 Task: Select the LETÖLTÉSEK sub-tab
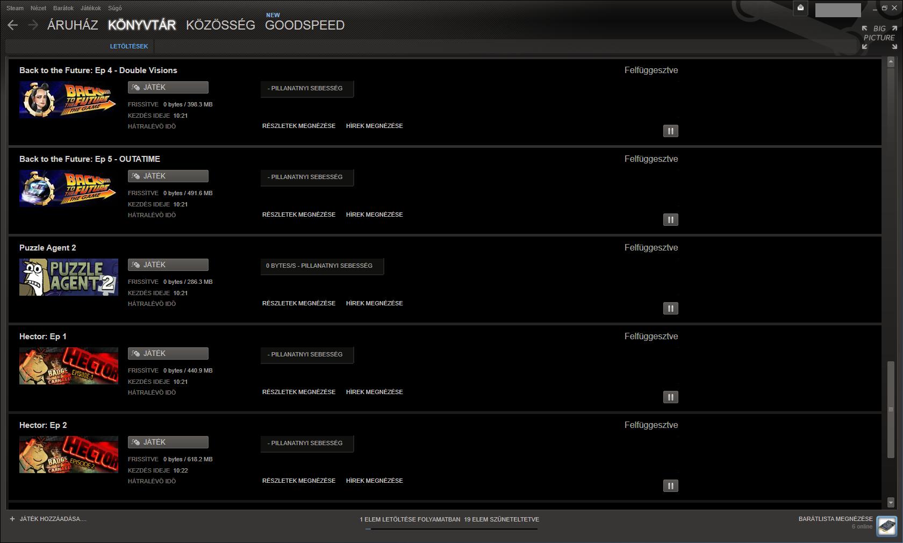(129, 46)
